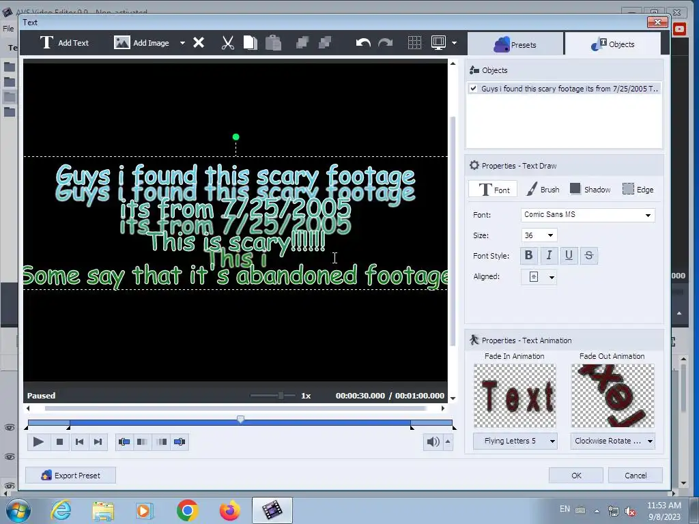Viewport: 699px width, 524px height.
Task: Click the preview horizontal scrollbar
Action: (236, 408)
